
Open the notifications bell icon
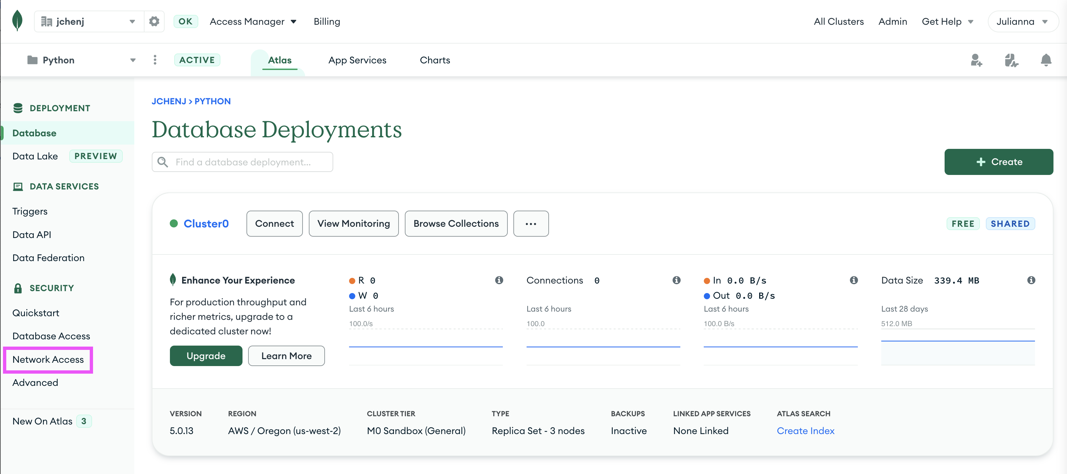coord(1046,60)
